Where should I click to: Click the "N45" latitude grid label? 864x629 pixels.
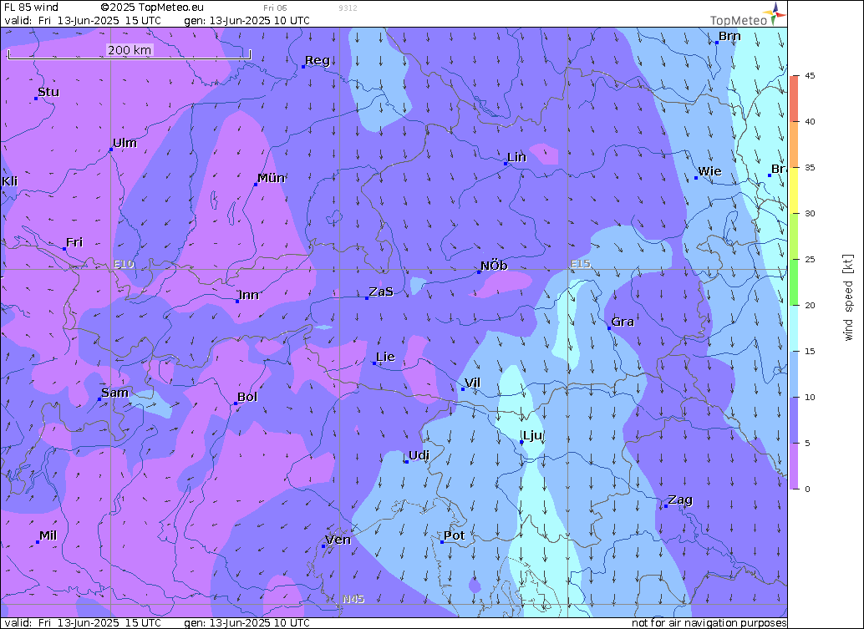point(353,599)
